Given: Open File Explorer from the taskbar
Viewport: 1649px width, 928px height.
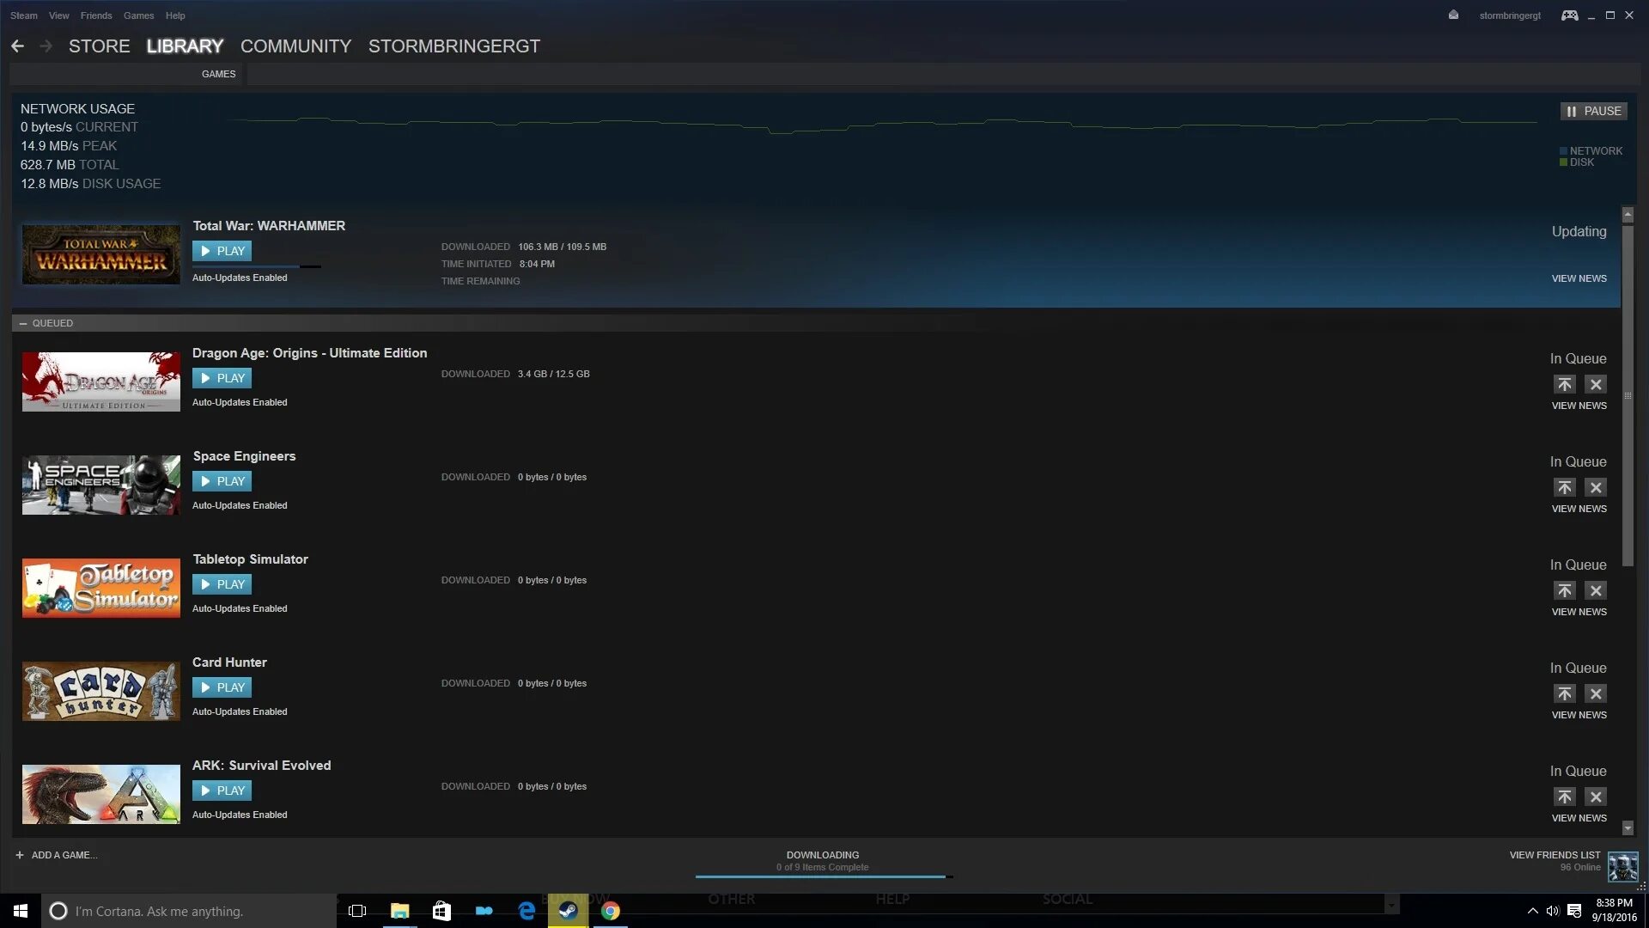Looking at the screenshot, I should 399,911.
